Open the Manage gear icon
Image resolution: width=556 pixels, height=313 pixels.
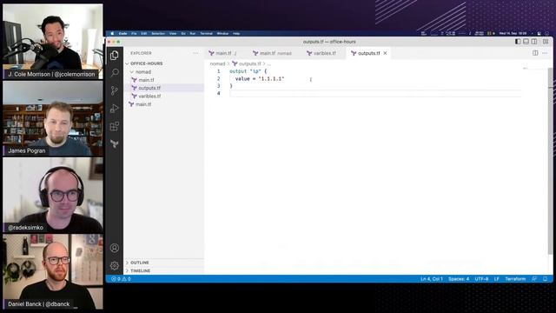click(x=114, y=265)
